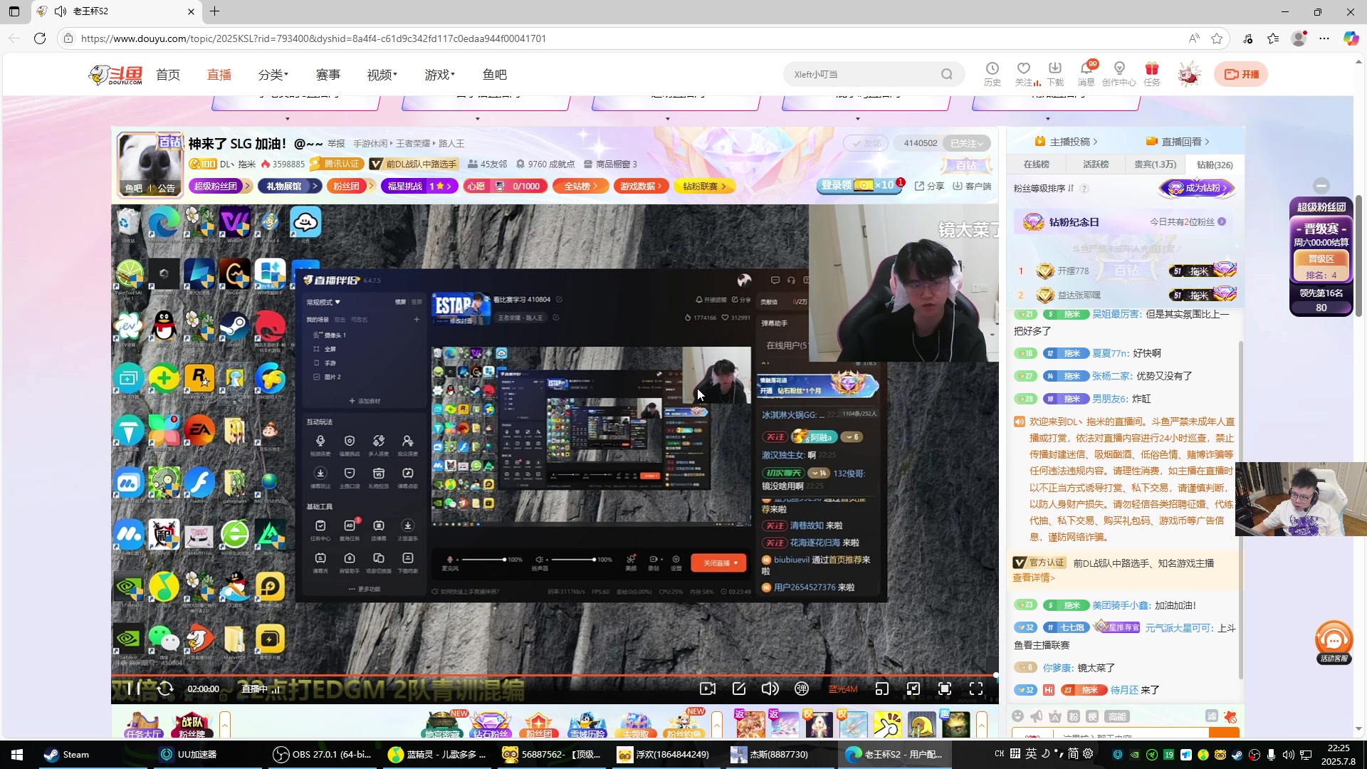Click the megaphone broadcast icon in chat
Viewport: 1367px width, 769px height.
pos(1037,716)
